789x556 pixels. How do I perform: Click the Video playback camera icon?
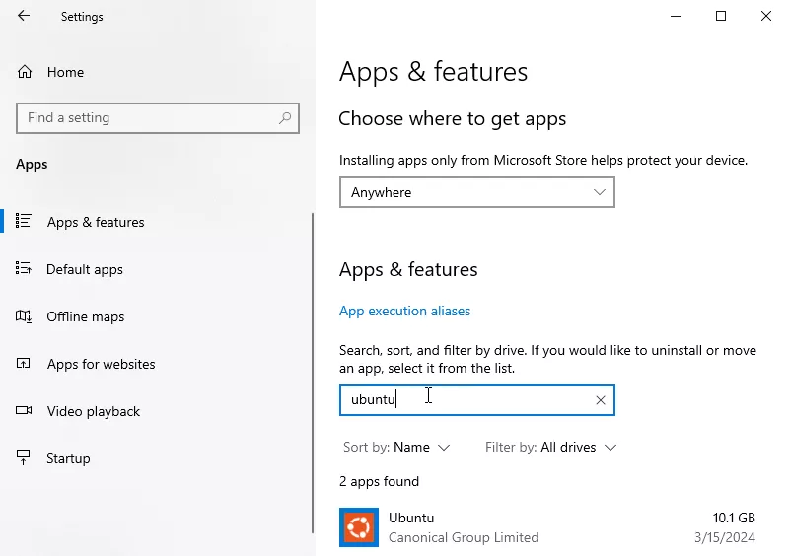pos(23,410)
